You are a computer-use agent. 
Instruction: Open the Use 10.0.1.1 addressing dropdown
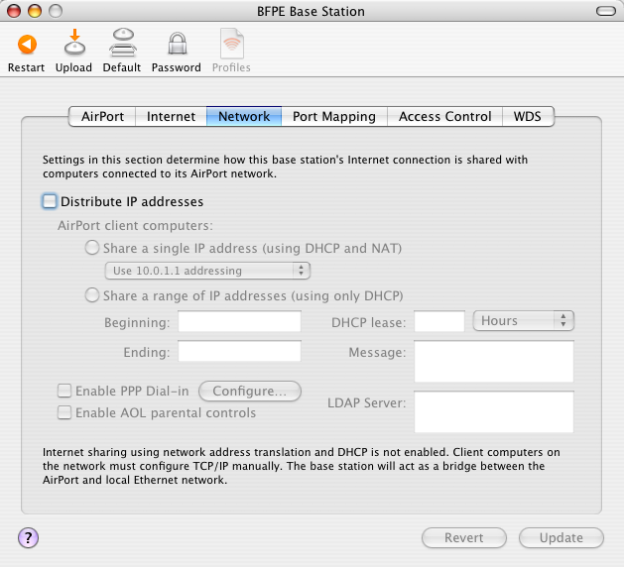(207, 271)
